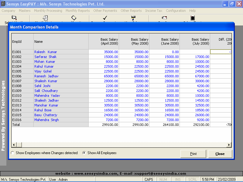Click the Basic Salary (April 2008) header
Image resolution: width=243 pixels, height=182 pixels.
coord(104,42)
